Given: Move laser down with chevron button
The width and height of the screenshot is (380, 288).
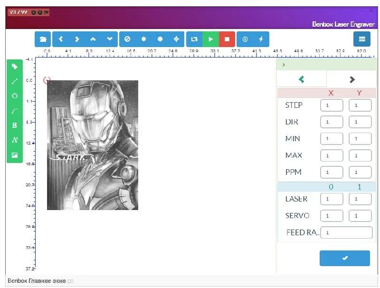Looking at the screenshot, I should click(110, 39).
